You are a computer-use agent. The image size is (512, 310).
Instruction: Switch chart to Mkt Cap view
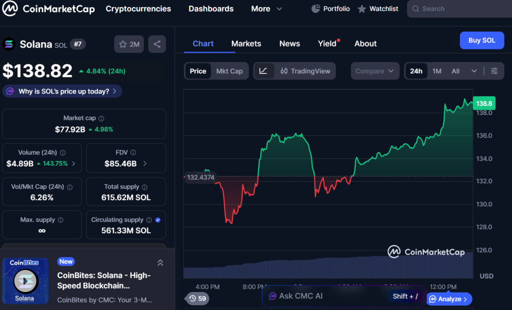pos(229,71)
